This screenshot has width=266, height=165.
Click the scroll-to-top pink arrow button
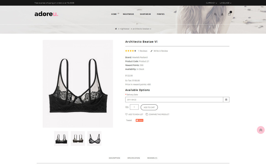tap(261, 130)
